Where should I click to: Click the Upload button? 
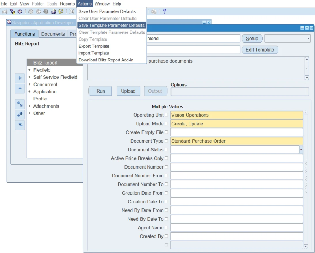tap(128, 91)
